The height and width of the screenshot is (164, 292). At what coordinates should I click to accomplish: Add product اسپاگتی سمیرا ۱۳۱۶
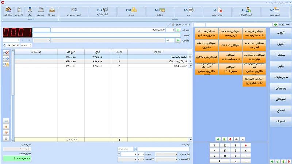pos(230,69)
